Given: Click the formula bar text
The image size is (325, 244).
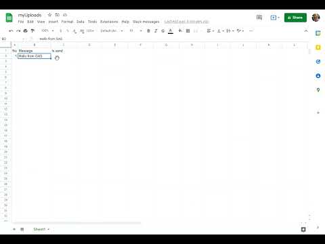Looking at the screenshot, I should point(51,39).
